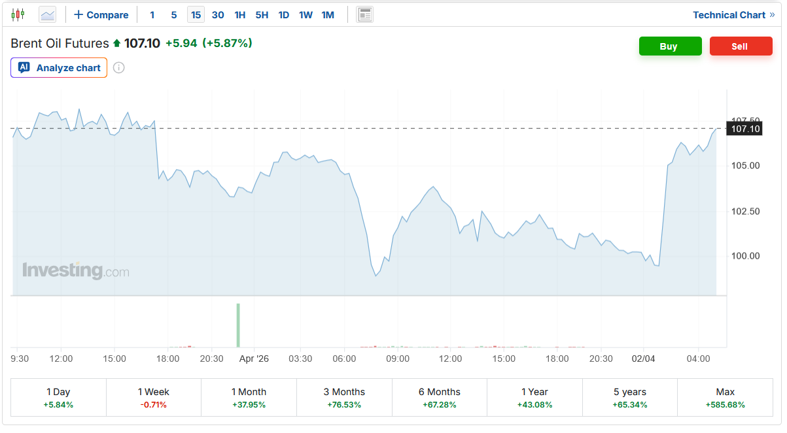Select the 1 Day range tab

(58, 398)
